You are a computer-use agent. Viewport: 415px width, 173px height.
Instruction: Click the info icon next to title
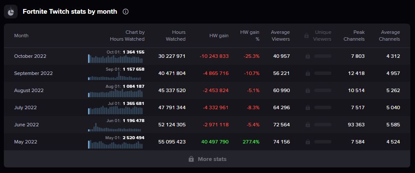[126, 12]
